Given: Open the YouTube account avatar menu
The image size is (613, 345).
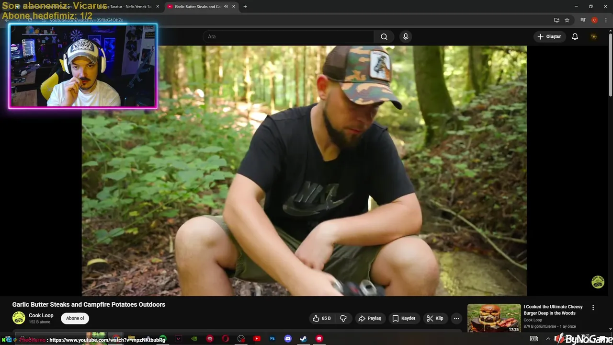Looking at the screenshot, I should click(594, 37).
